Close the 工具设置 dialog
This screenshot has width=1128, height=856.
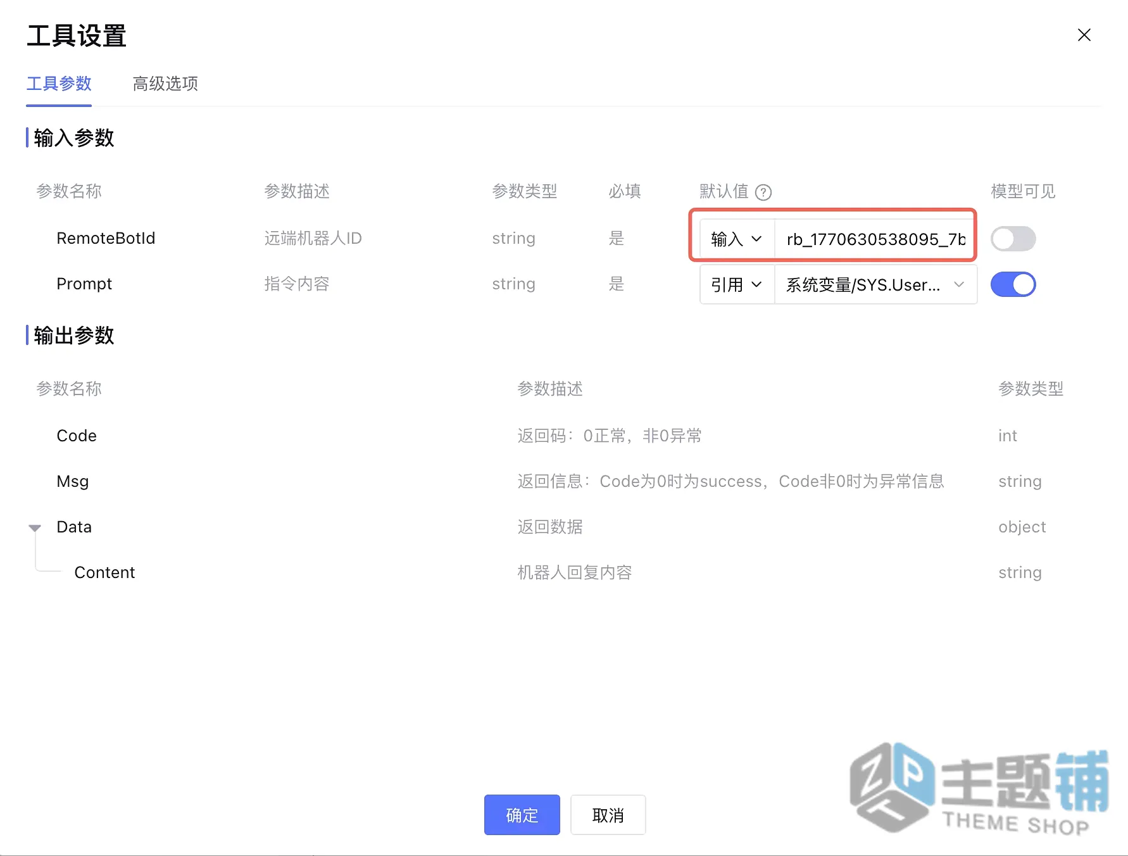pyautogui.click(x=1084, y=35)
